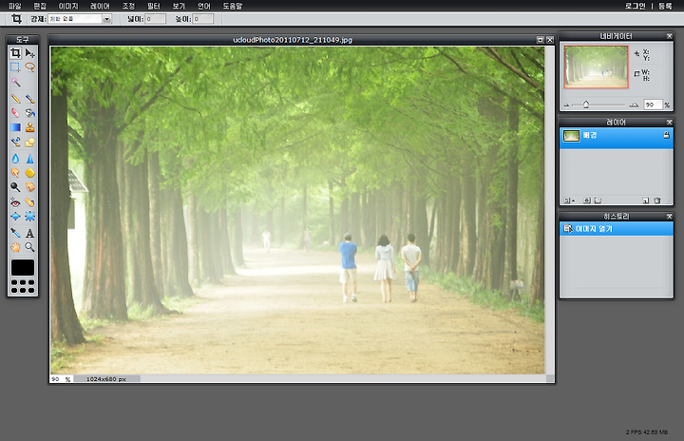Open the 파일 menu
This screenshot has height=441, width=684.
coord(15,6)
